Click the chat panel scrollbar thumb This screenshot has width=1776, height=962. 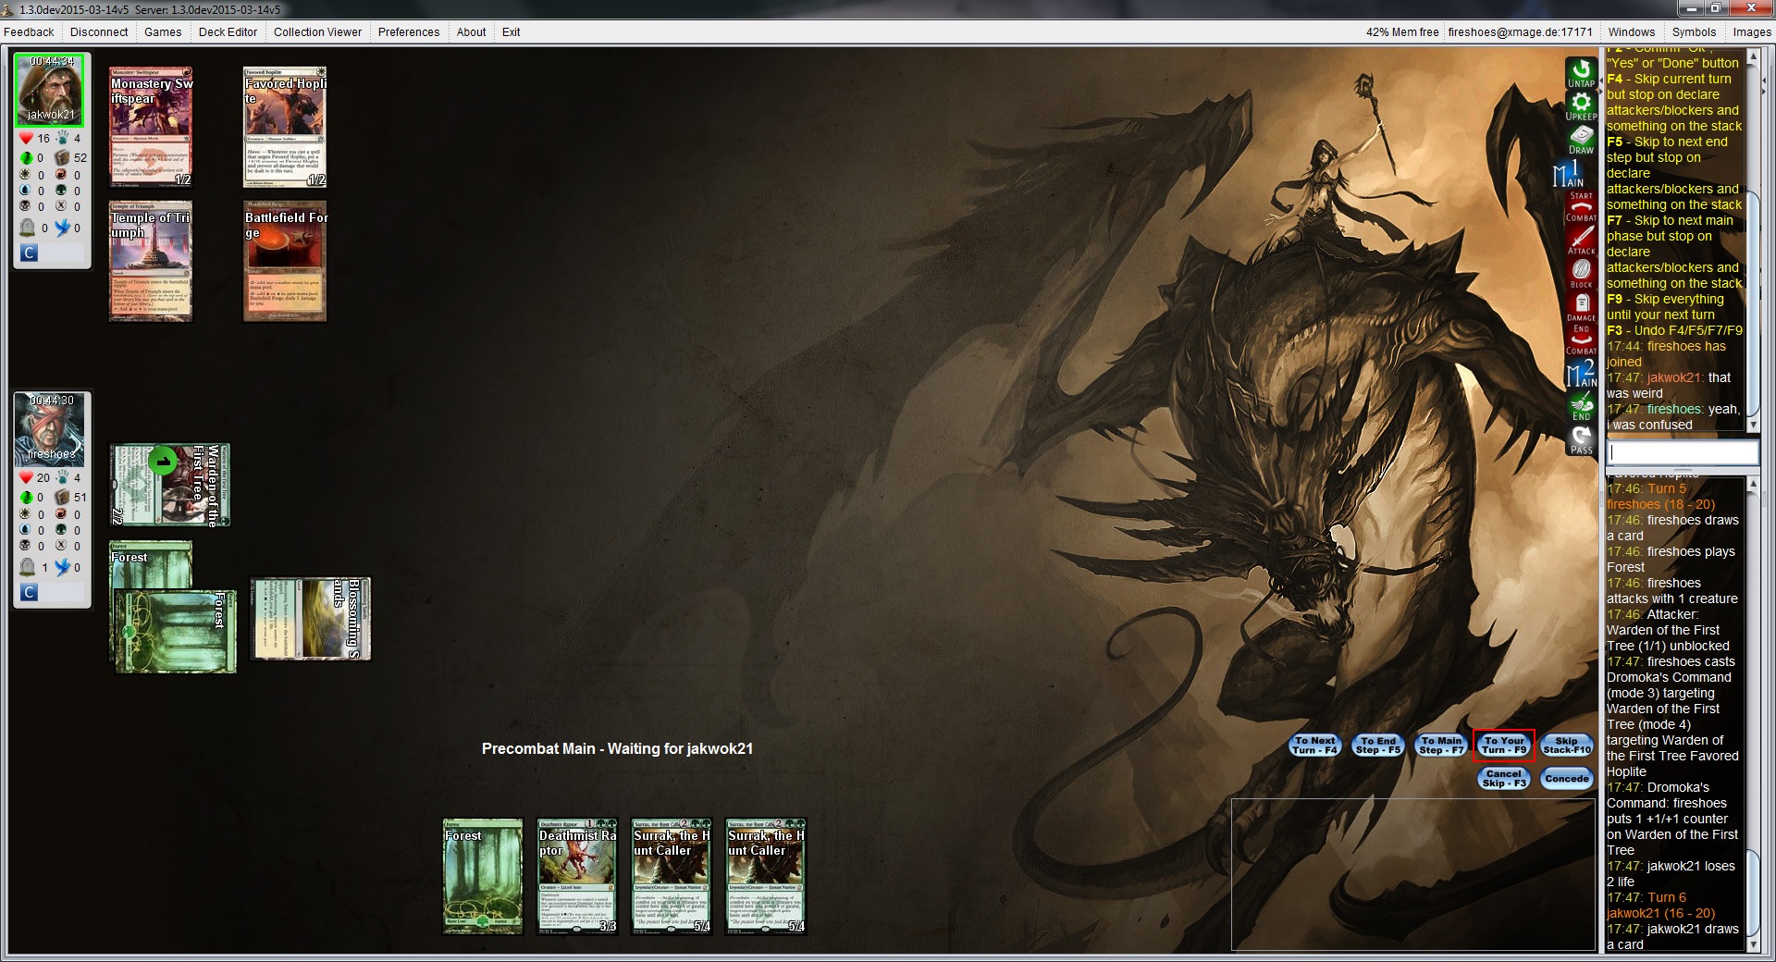[x=1751, y=305]
